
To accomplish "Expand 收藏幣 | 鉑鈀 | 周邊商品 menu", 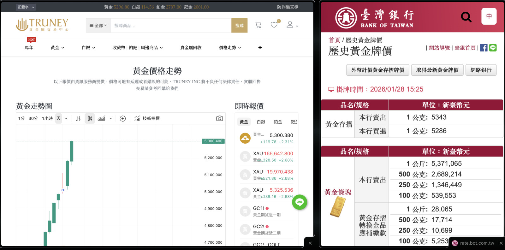I will click(x=138, y=48).
